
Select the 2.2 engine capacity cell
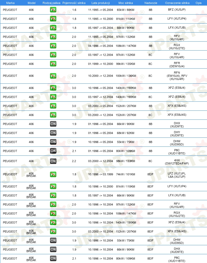point(74,161)
